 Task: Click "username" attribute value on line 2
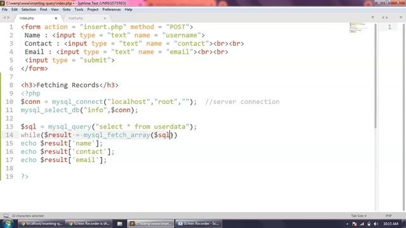[x=181, y=35]
